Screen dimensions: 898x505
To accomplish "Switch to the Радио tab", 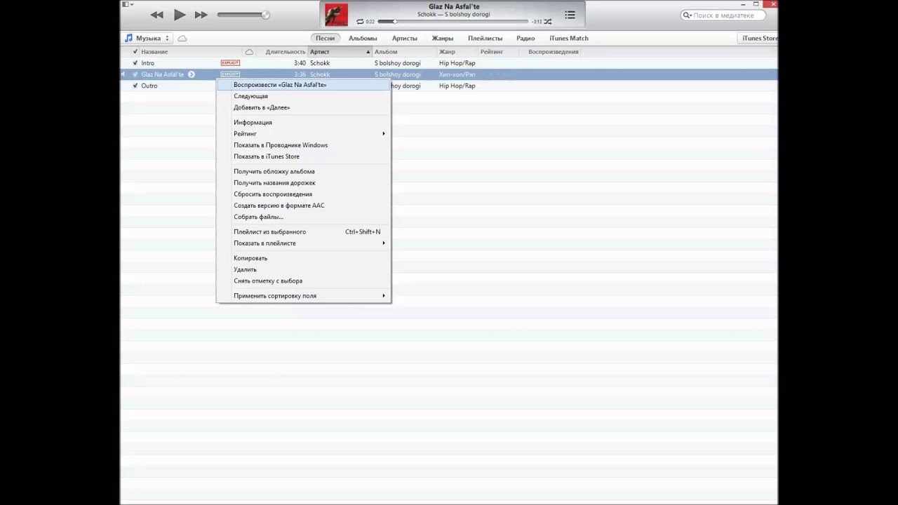I will (525, 38).
